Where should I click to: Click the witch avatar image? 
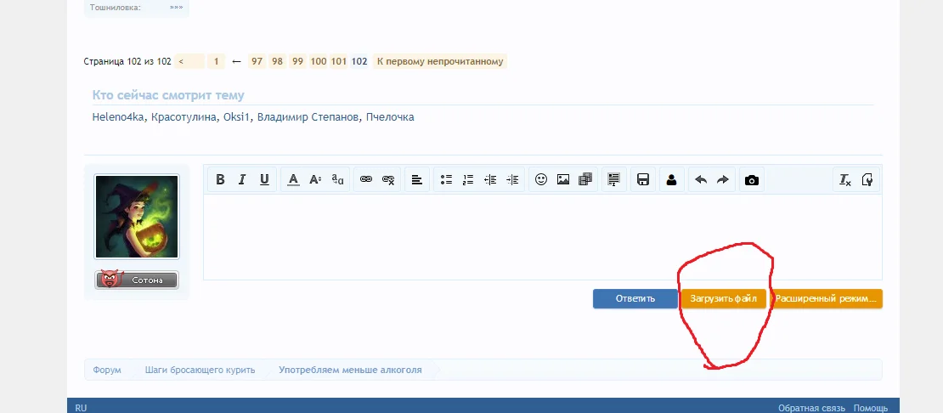coord(137,217)
